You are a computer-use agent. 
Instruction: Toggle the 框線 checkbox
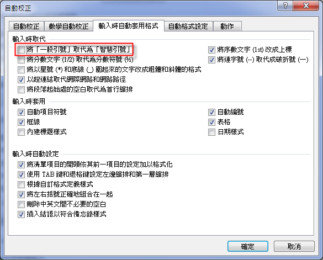pos(21,122)
